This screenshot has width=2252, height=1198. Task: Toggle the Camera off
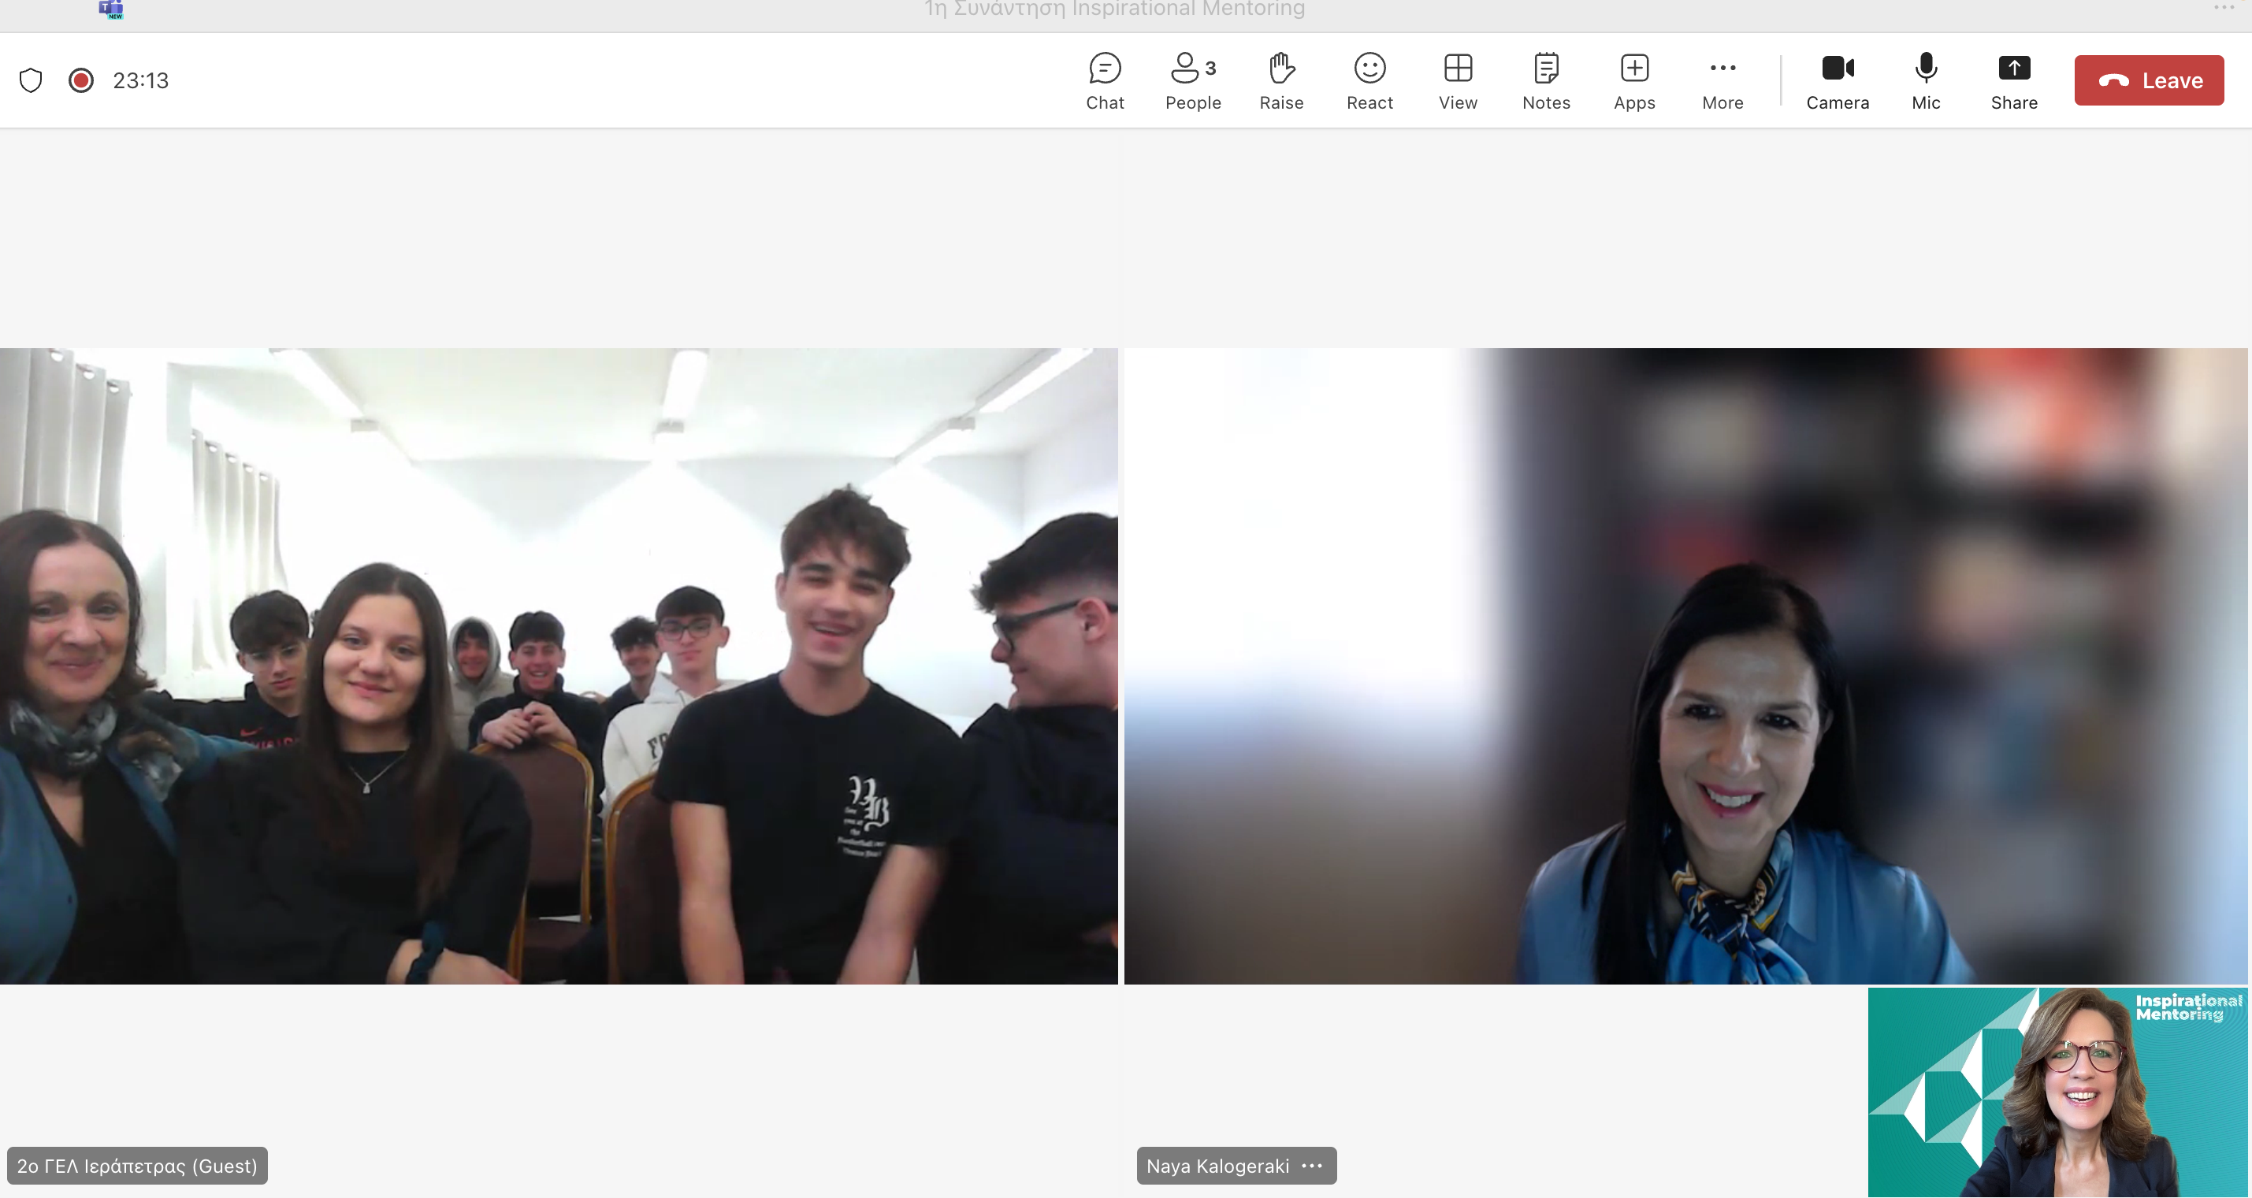pos(1837,80)
